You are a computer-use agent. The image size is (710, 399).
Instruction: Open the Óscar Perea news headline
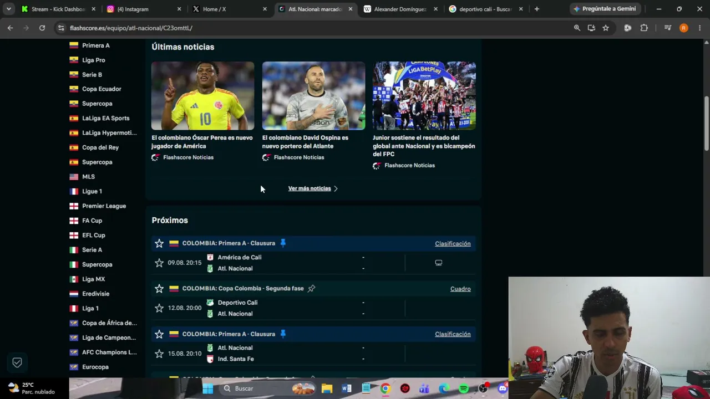pyautogui.click(x=202, y=142)
